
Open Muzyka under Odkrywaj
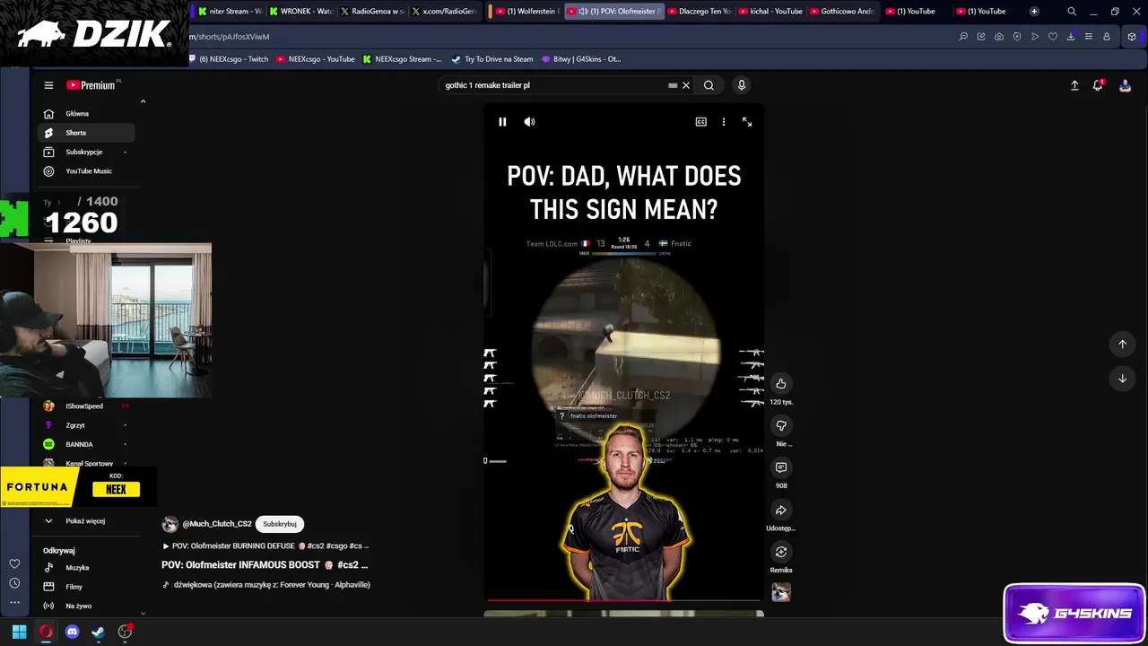(x=86, y=568)
